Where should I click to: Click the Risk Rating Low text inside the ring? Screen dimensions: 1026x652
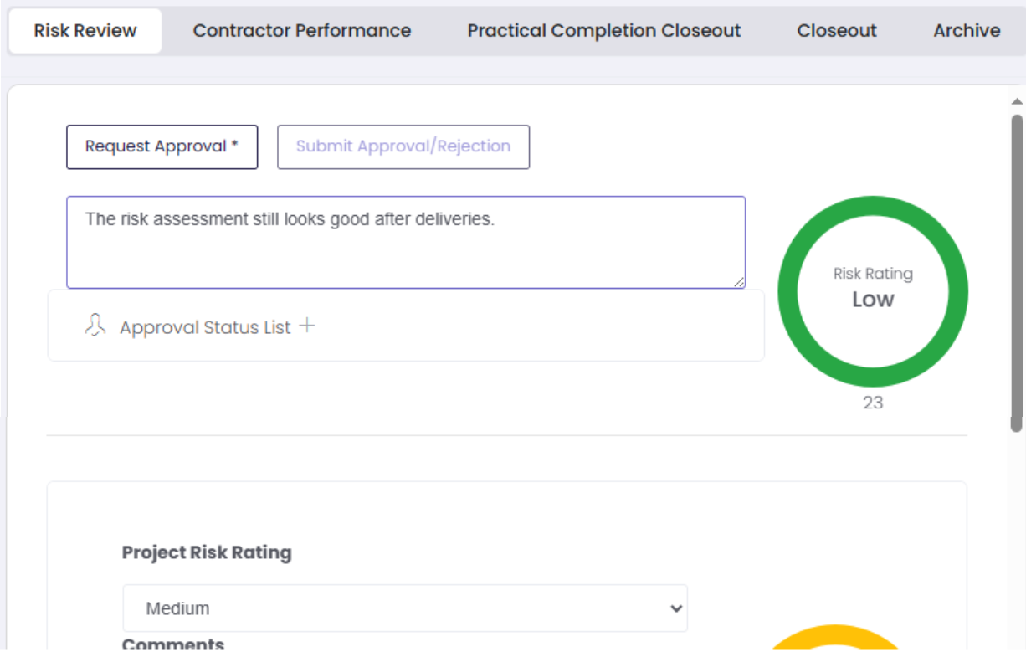pos(872,289)
